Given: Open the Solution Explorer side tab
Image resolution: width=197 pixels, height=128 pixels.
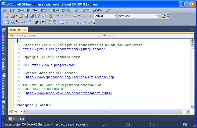Looking at the screenshot, I should tap(3, 86).
